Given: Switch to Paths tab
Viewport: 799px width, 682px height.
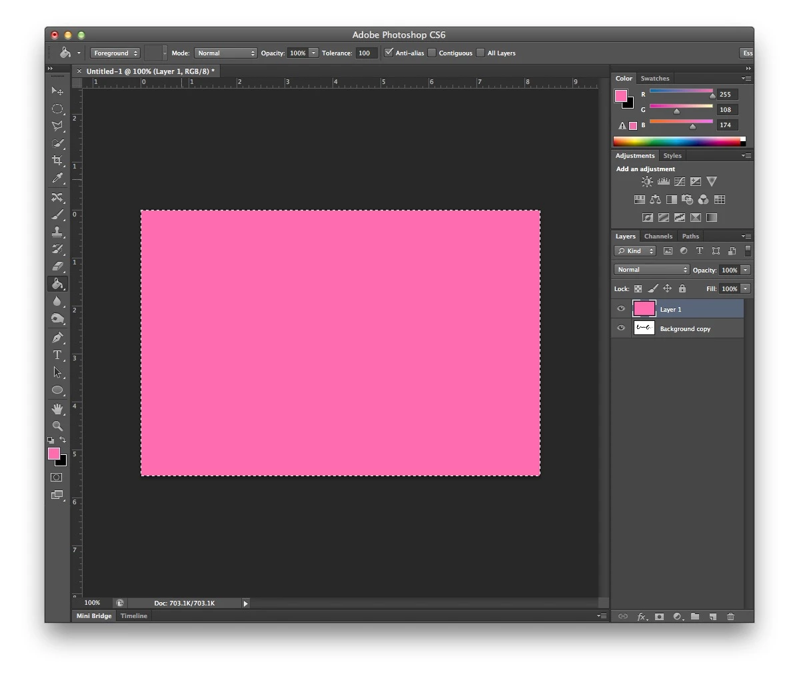Looking at the screenshot, I should point(690,236).
